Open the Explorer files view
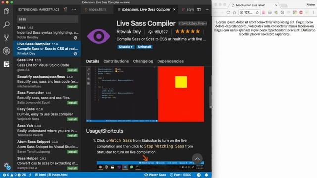 click(x=6, y=11)
